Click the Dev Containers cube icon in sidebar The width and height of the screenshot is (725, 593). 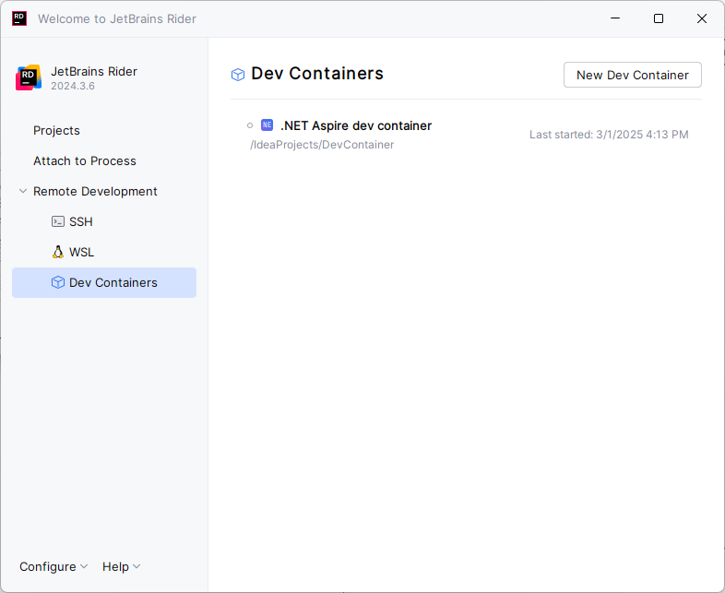pyautogui.click(x=58, y=282)
